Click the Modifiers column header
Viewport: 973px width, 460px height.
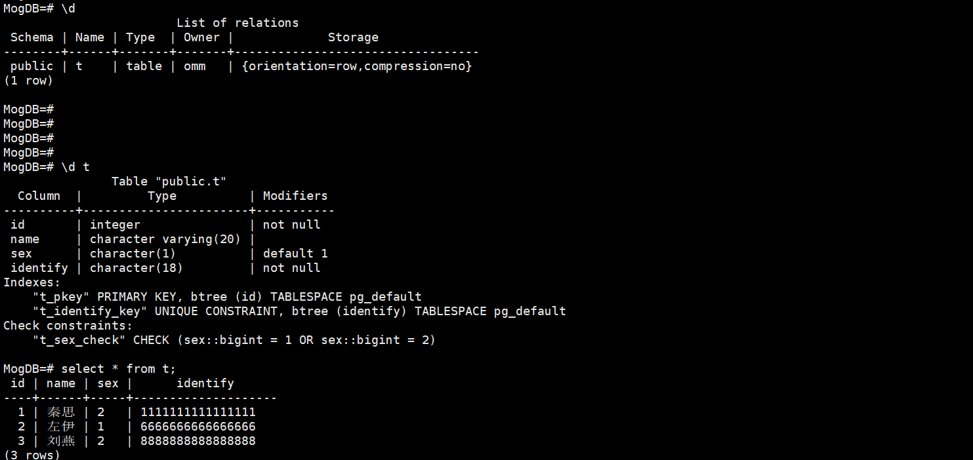pos(295,196)
